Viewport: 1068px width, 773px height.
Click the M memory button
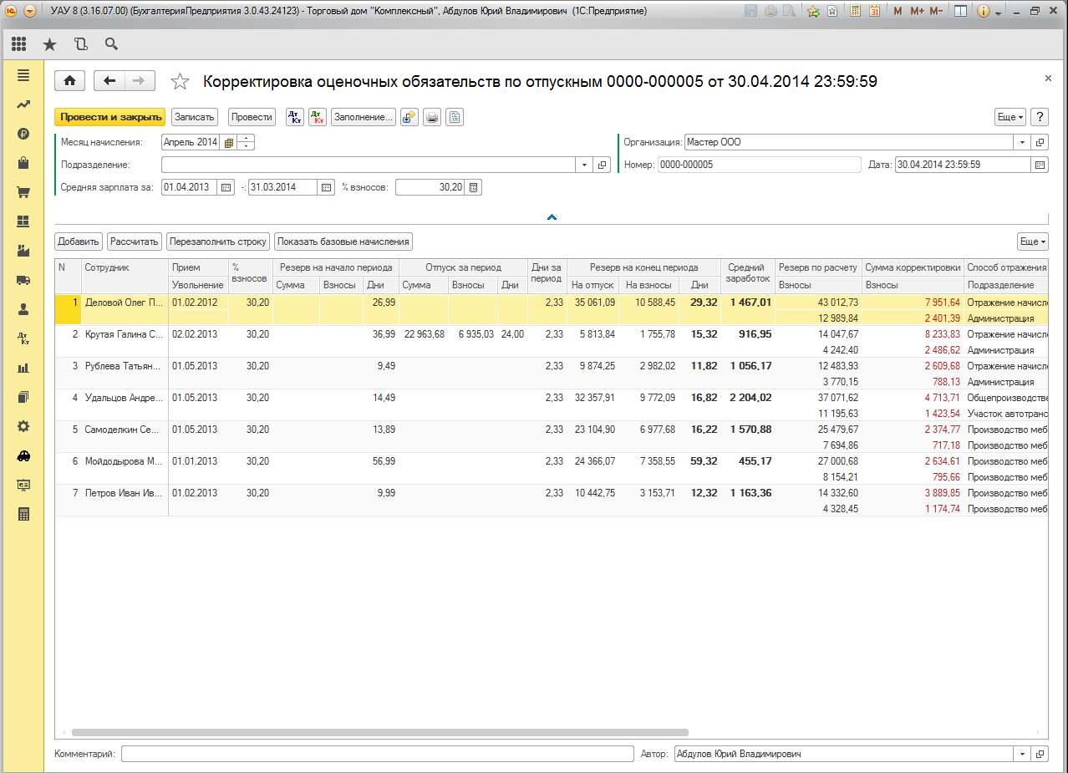click(x=898, y=11)
